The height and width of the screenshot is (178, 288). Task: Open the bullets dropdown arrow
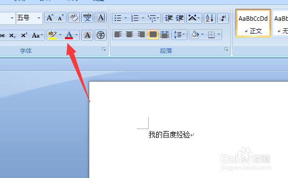click(125, 18)
